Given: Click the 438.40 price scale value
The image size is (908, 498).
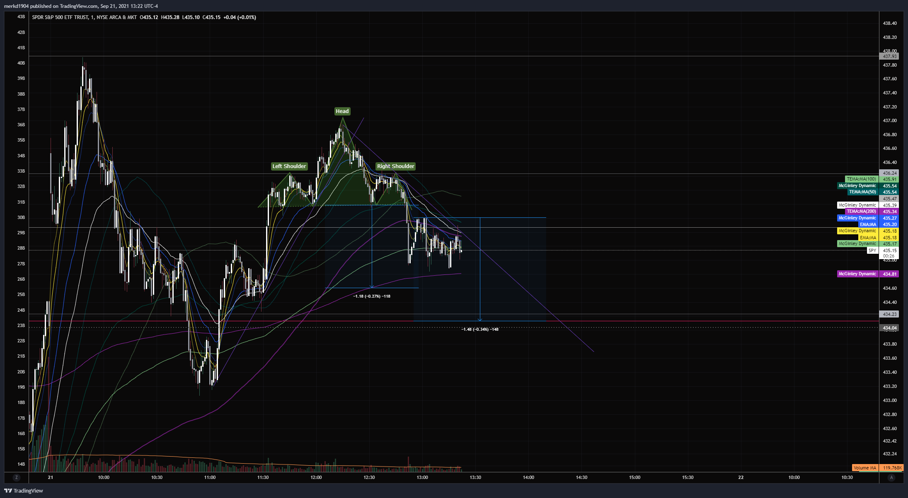Looking at the screenshot, I should pos(890,23).
